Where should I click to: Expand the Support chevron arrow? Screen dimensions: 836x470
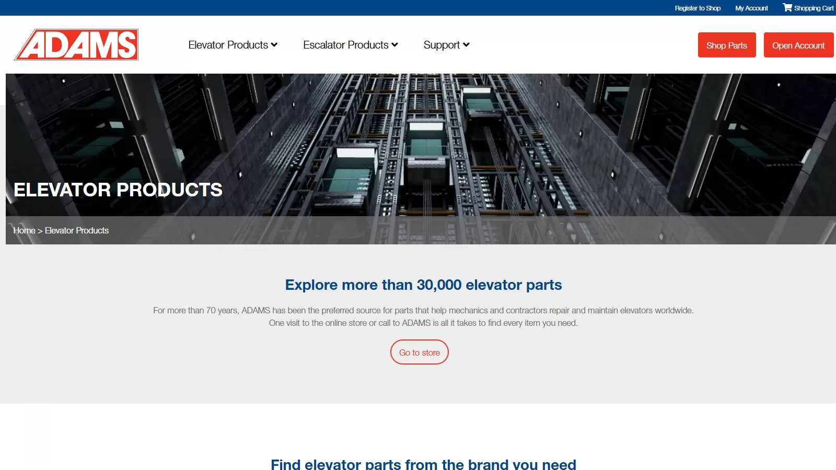466,45
